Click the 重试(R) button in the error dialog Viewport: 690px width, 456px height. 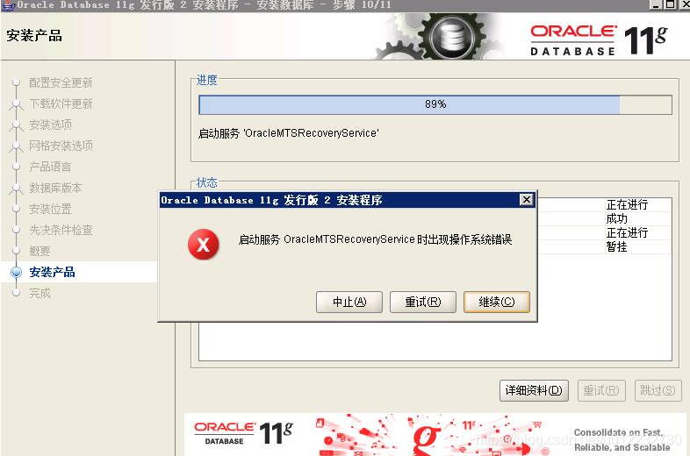tap(422, 302)
